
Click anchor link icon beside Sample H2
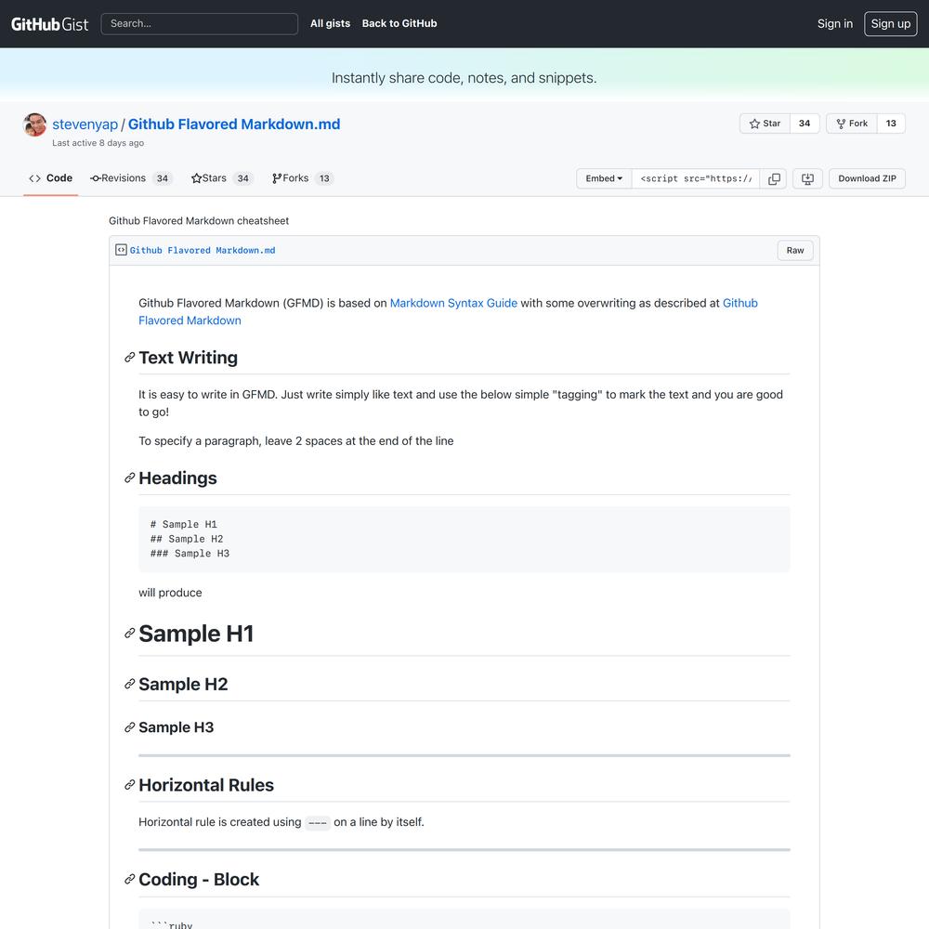[130, 684]
